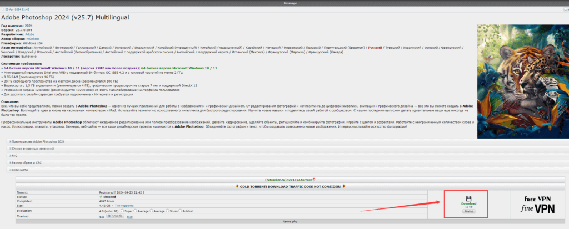Click the green Download link
This screenshot has height=229, width=569.
[x=468, y=203]
